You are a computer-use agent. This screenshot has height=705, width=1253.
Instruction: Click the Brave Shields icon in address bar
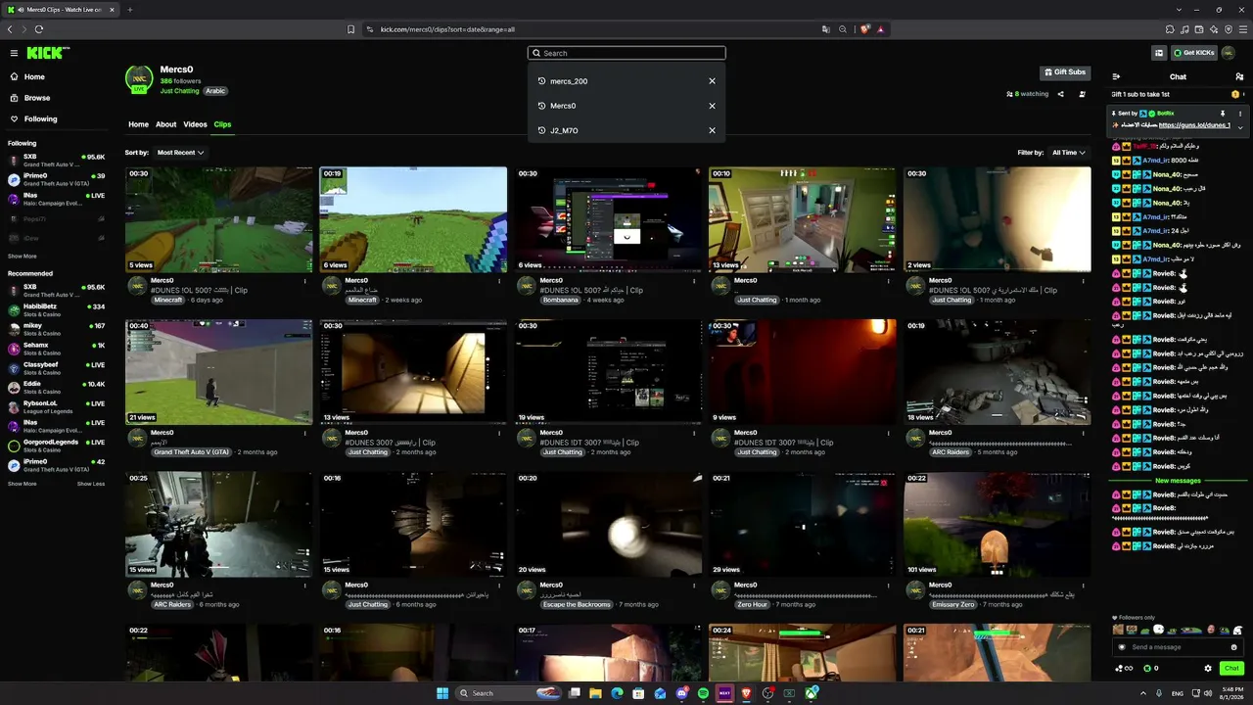[865, 29]
